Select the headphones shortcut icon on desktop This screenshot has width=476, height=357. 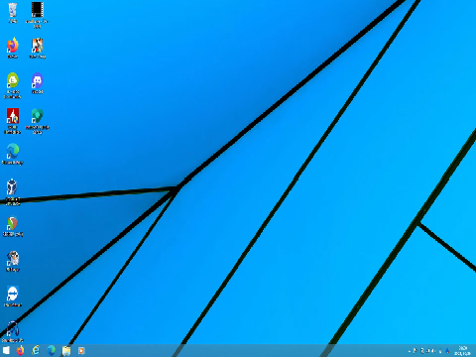click(x=13, y=331)
